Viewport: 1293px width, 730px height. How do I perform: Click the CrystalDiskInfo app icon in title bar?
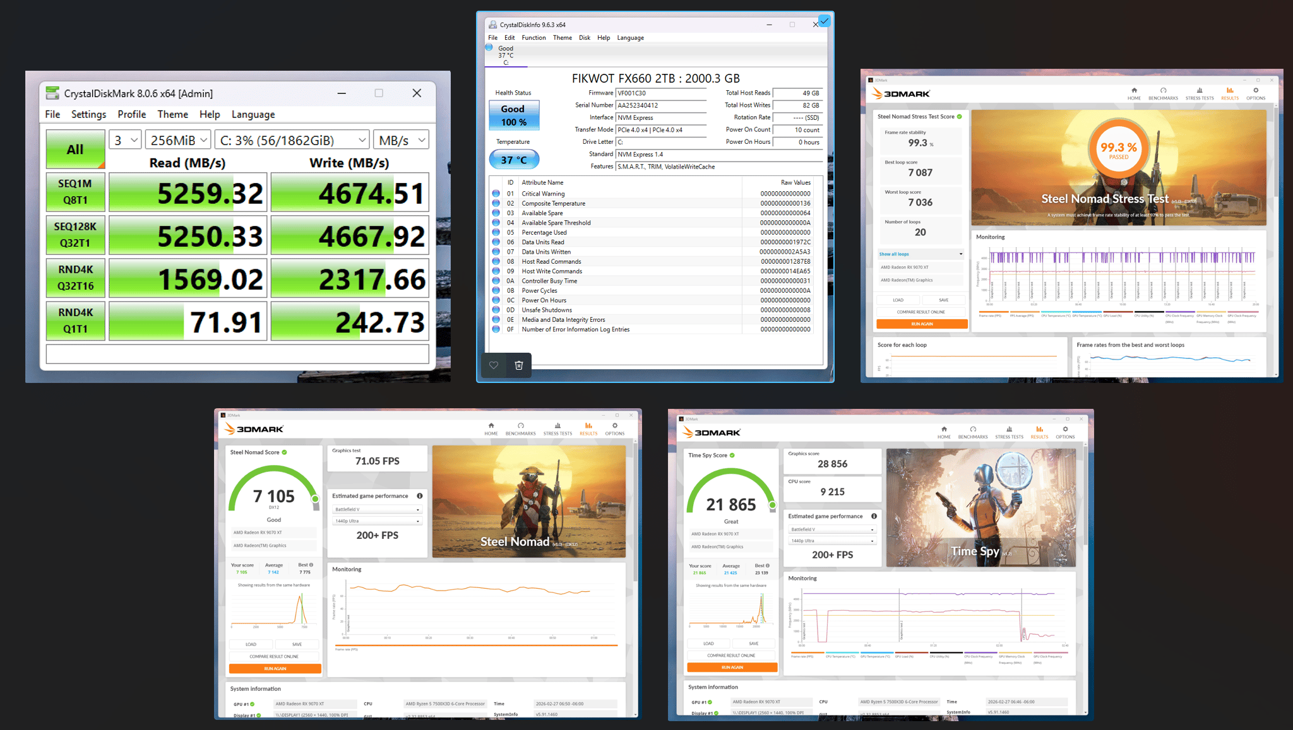click(x=492, y=25)
